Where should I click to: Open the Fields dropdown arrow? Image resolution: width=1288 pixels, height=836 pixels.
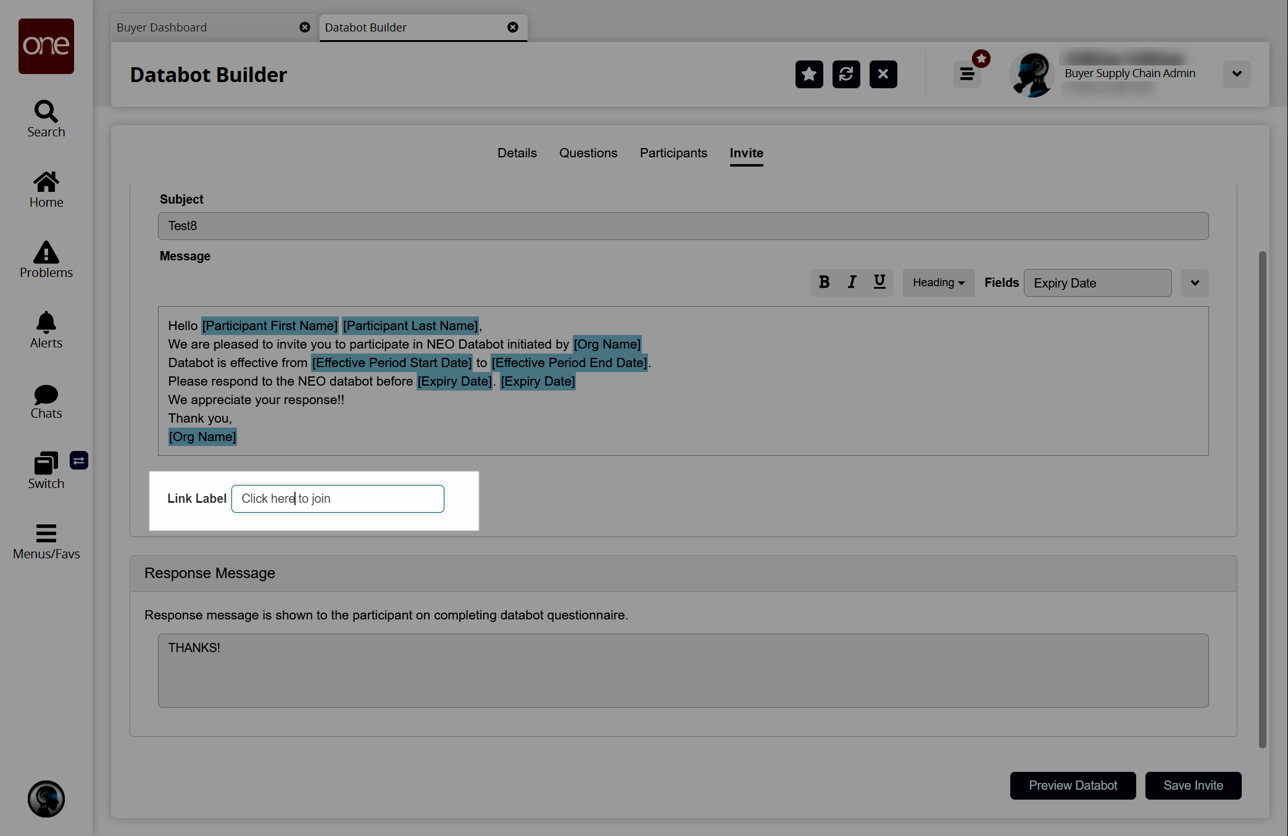click(x=1195, y=283)
